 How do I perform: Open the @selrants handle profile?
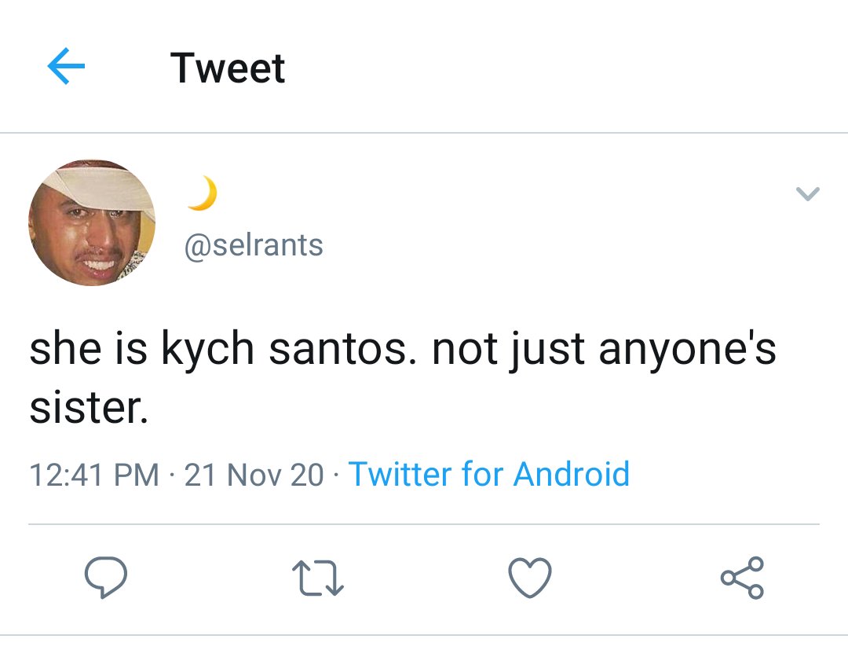(x=254, y=245)
